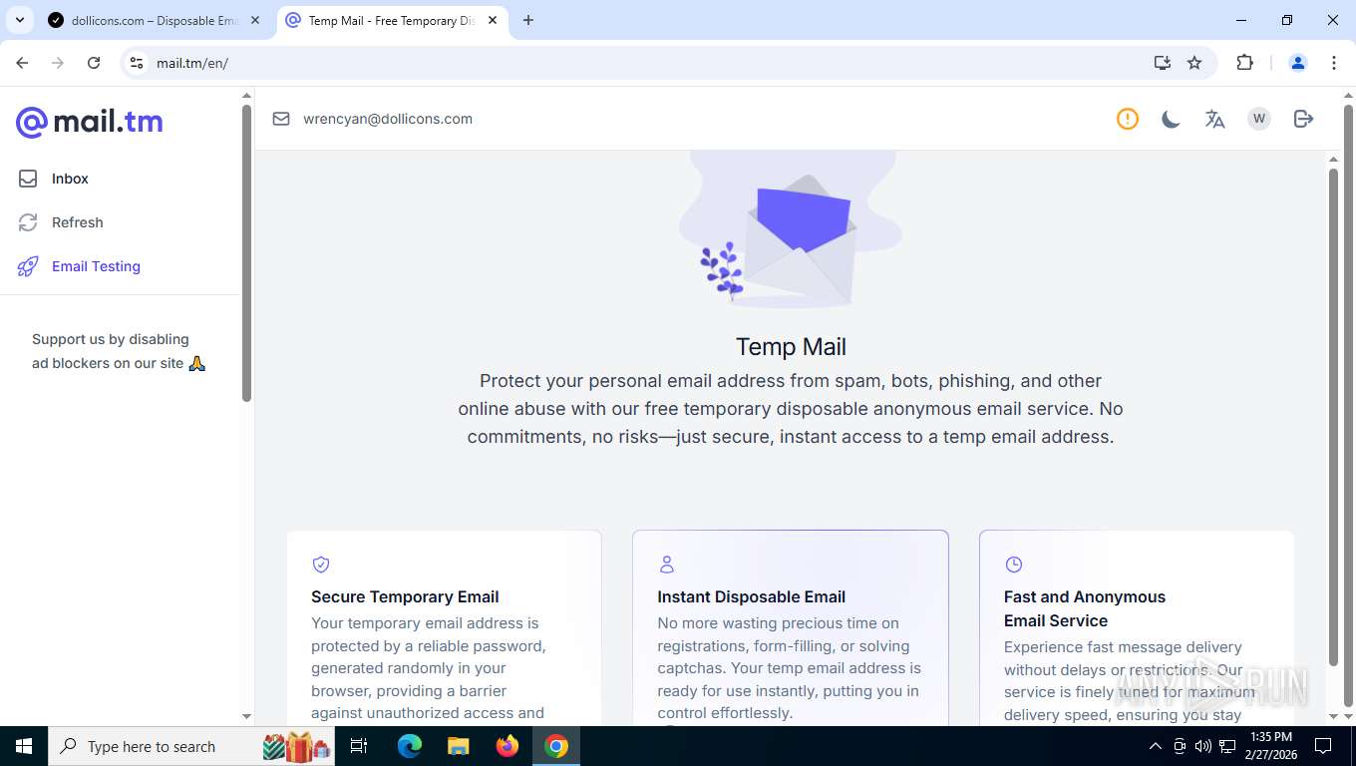Click Refresh in the sidebar
The width and height of the screenshot is (1356, 766).
tap(77, 222)
